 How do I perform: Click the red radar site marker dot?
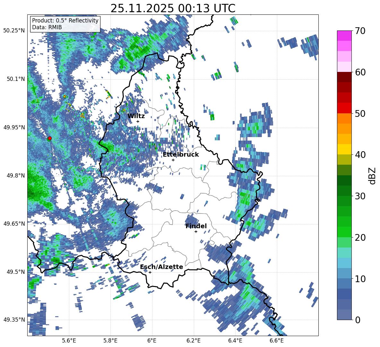tap(50, 138)
